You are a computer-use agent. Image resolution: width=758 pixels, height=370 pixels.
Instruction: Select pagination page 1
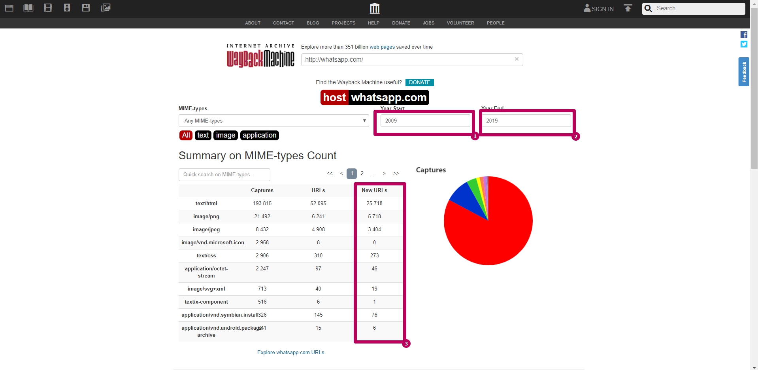(x=352, y=174)
